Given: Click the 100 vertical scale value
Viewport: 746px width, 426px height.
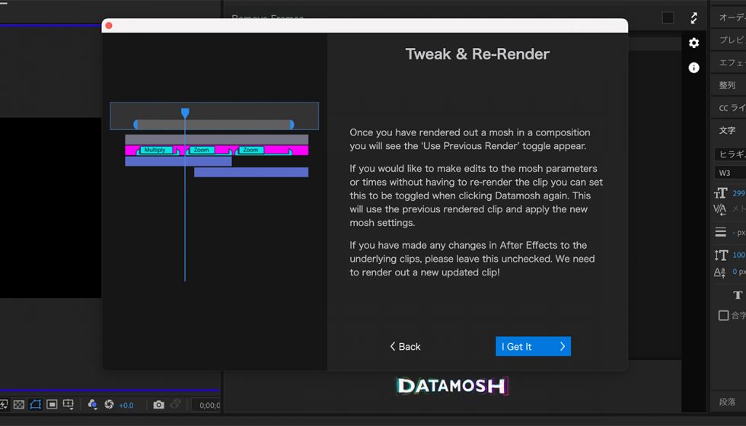Looking at the screenshot, I should 739,256.
